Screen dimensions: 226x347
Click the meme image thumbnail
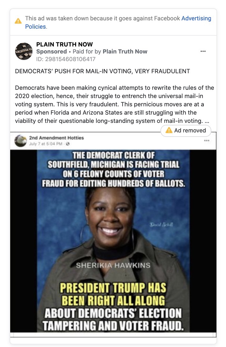coord(113,241)
